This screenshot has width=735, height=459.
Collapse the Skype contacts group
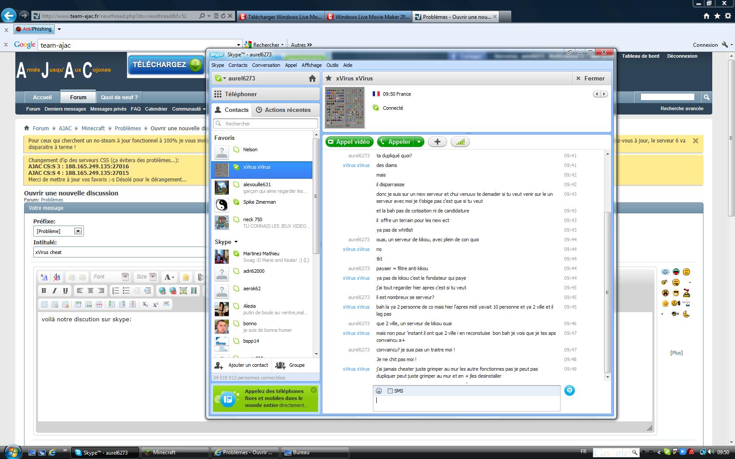pos(236,242)
